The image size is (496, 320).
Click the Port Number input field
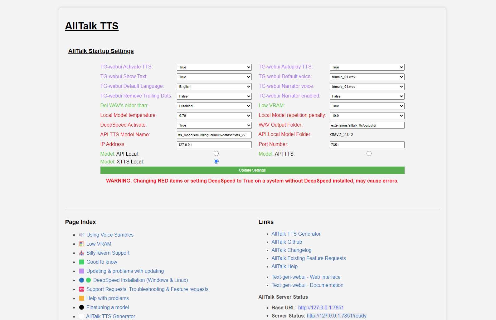367,145
